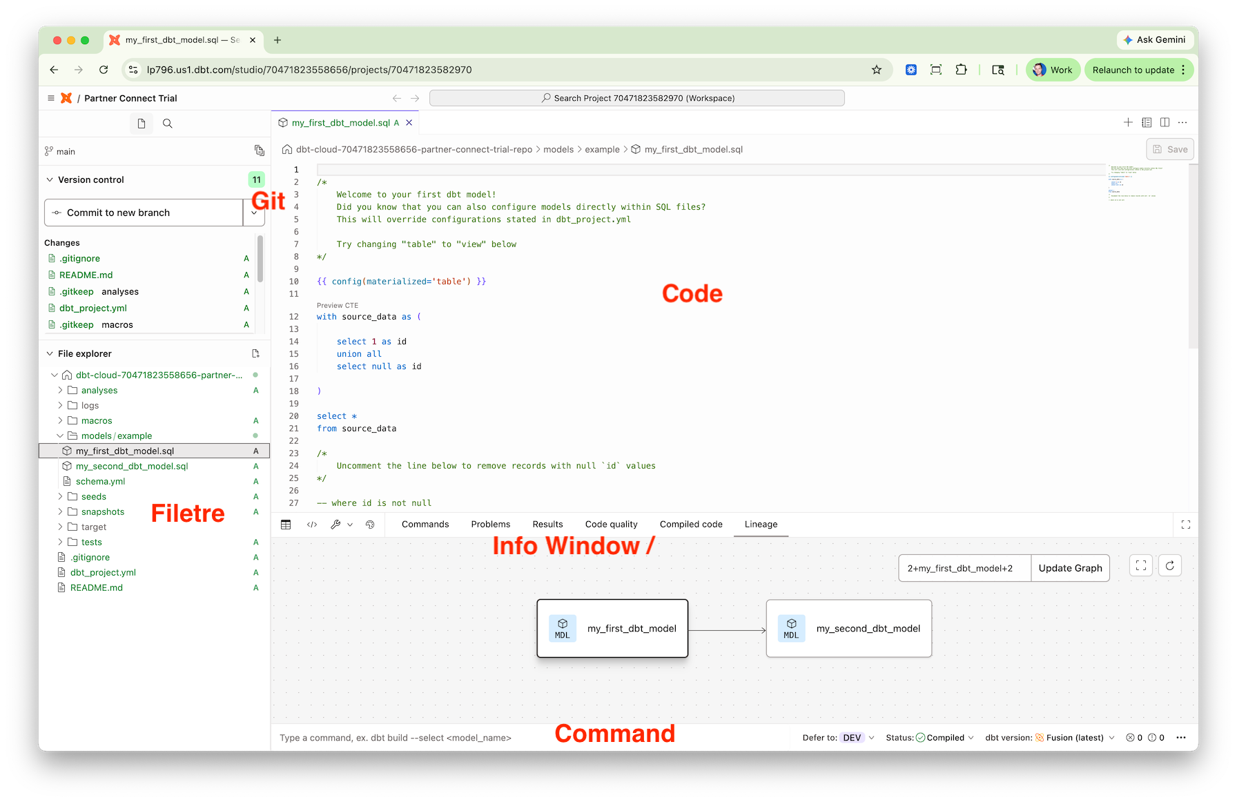
Task: Click the Changes list scrollbar
Action: [x=260, y=259]
